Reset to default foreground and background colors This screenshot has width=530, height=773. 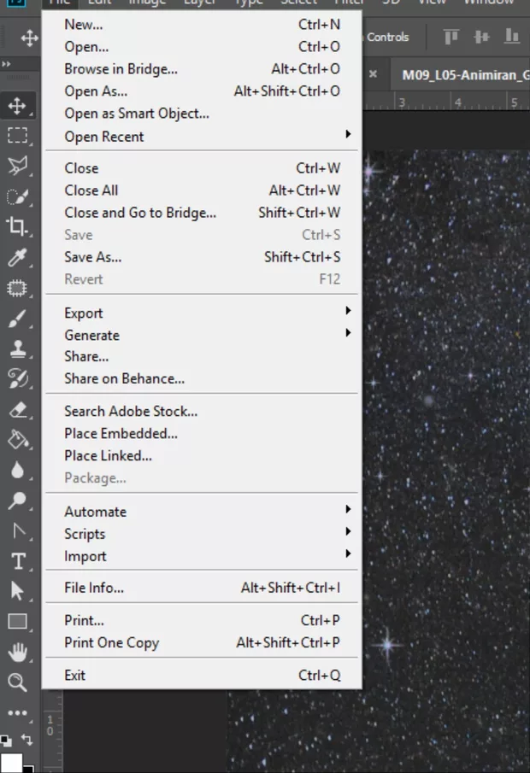click(6, 741)
